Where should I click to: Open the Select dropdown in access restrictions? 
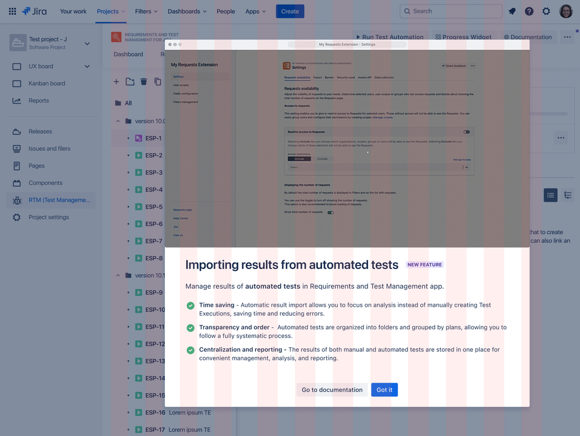point(379,168)
